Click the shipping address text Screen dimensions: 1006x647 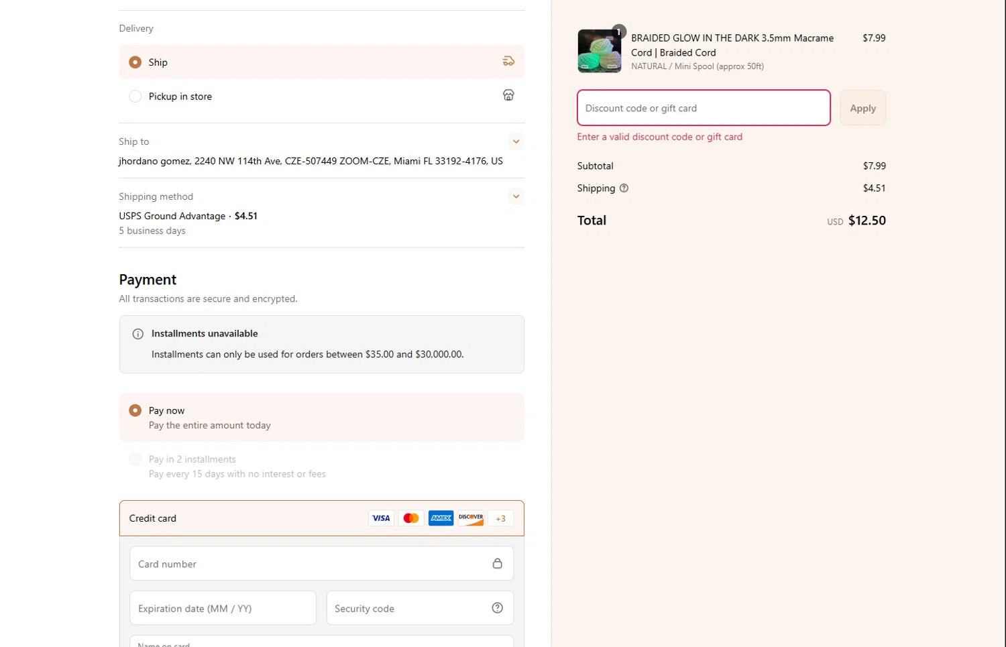click(311, 161)
